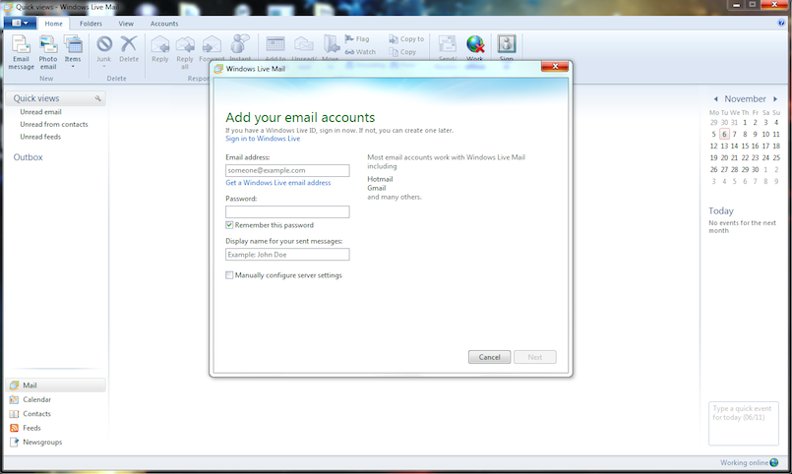The width and height of the screenshot is (792, 474).
Task: Click the Sign in to Windows Live link
Action: click(263, 139)
